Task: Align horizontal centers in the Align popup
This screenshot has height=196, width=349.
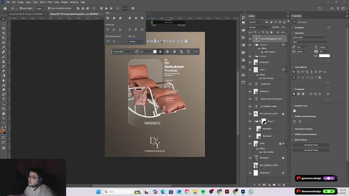Action: (x=114, y=18)
